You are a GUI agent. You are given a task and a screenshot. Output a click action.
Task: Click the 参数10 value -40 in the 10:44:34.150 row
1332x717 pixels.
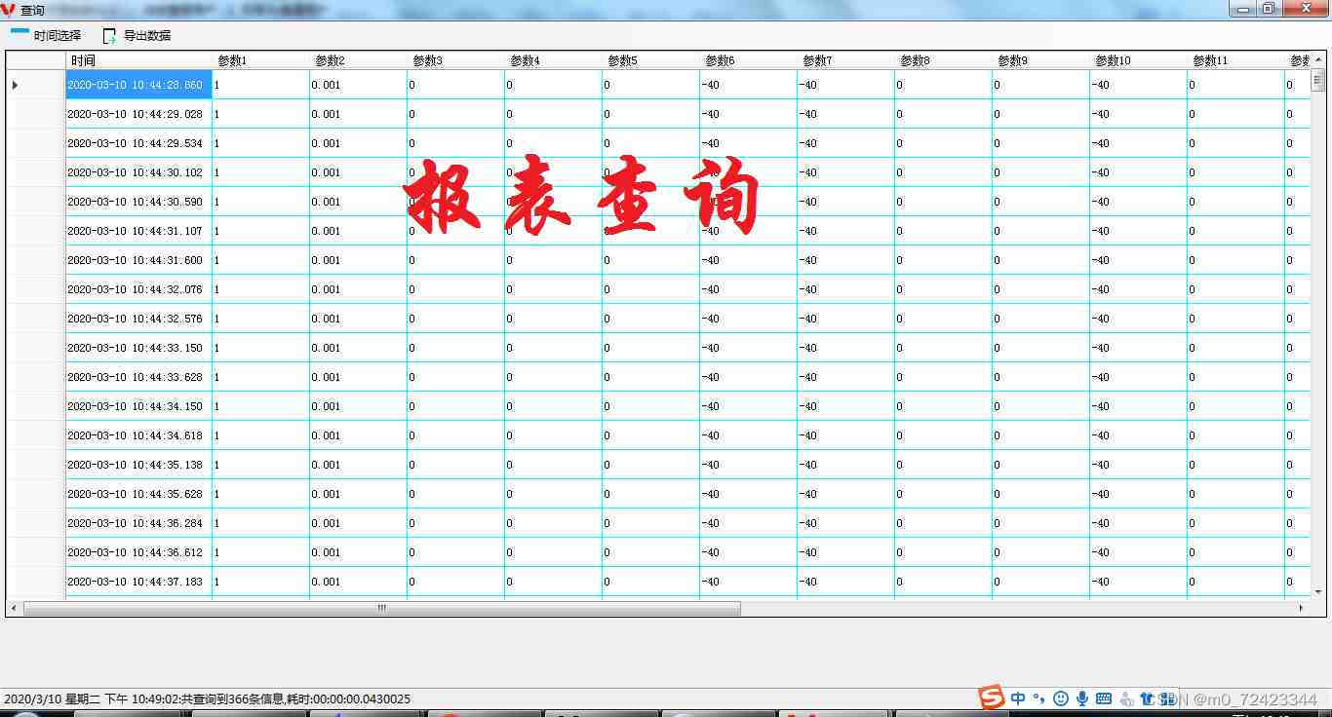1138,406
